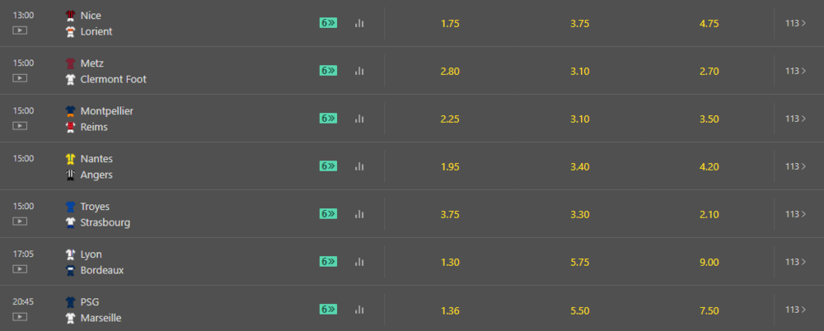Screen dimensions: 824x331
Task: Select draw odds 5.50 for PSG match
Action: pyautogui.click(x=579, y=310)
